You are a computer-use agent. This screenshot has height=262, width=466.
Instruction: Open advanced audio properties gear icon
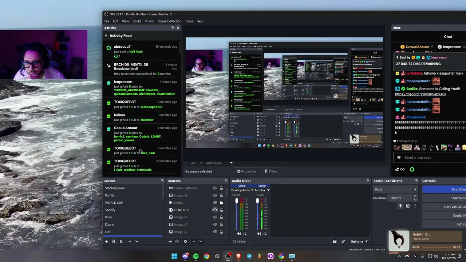[343, 241]
